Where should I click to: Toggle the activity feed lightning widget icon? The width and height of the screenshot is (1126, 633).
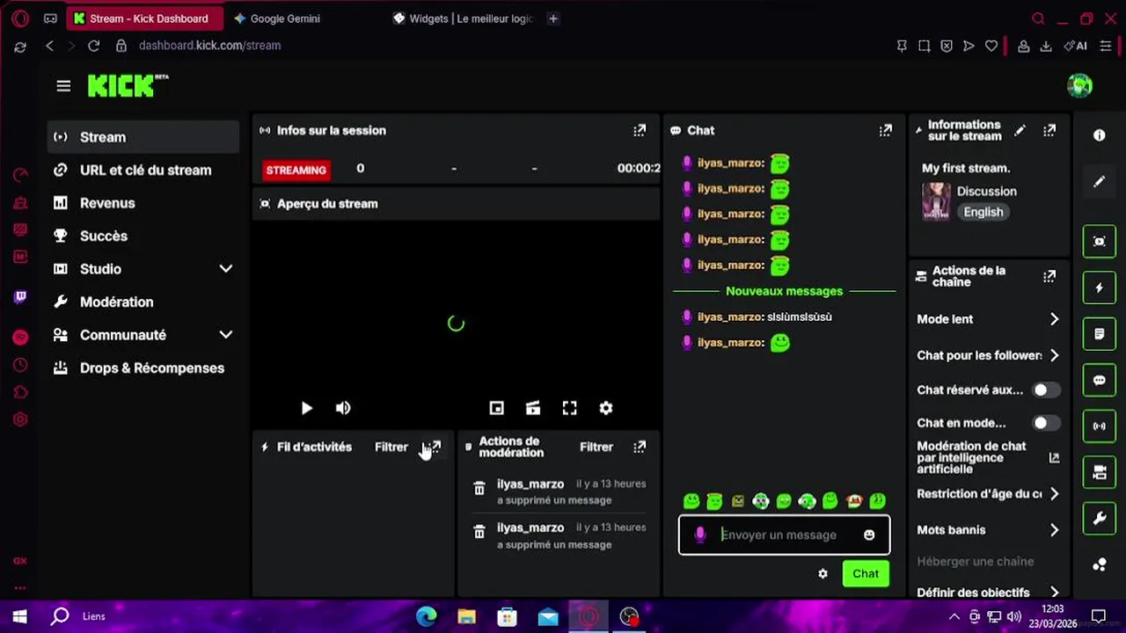coord(1100,287)
